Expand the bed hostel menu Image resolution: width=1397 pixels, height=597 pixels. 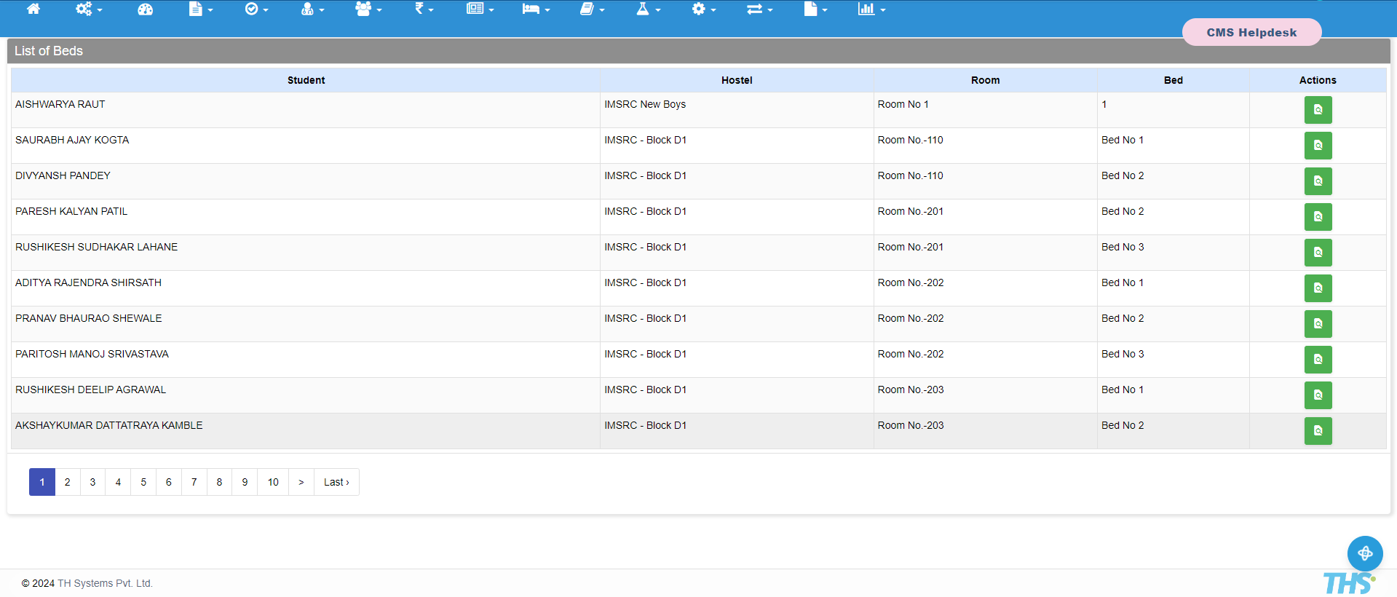[x=536, y=9]
